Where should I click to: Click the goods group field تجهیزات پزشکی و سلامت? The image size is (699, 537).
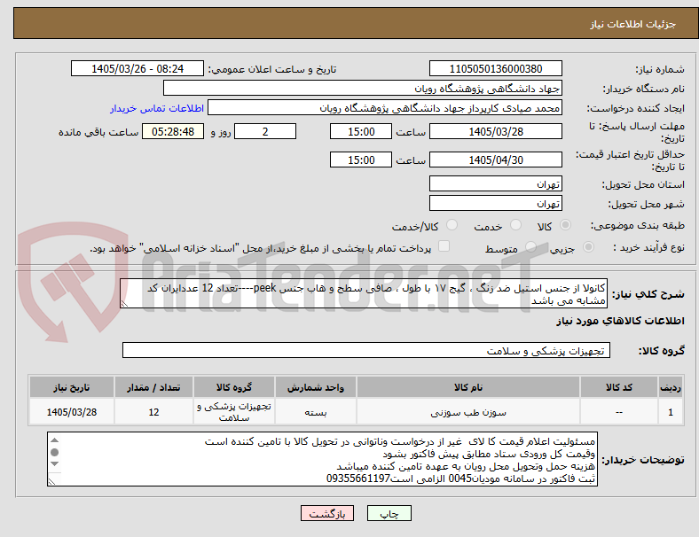366,350
